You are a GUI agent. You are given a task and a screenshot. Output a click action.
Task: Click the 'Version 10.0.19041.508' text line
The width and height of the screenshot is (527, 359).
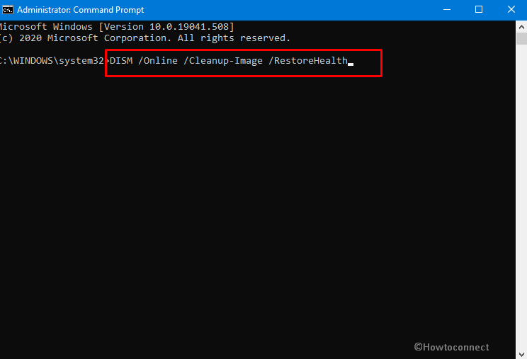click(116, 27)
